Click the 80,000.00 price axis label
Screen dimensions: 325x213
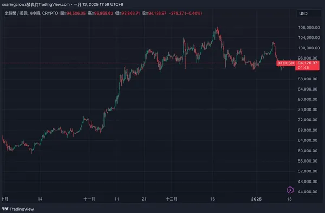click(x=308, y=99)
